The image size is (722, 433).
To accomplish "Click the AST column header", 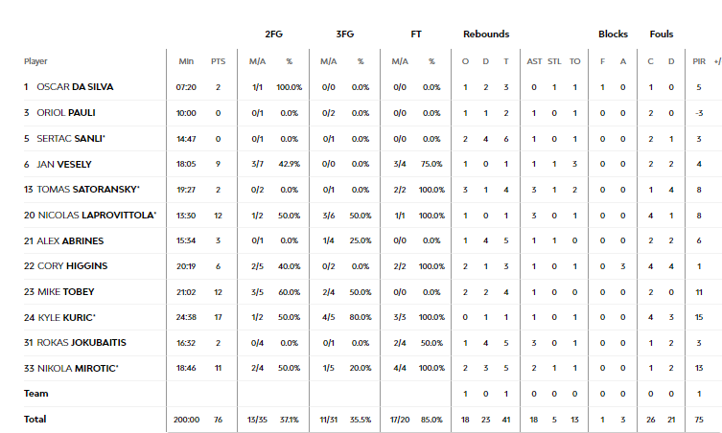I will coord(534,61).
